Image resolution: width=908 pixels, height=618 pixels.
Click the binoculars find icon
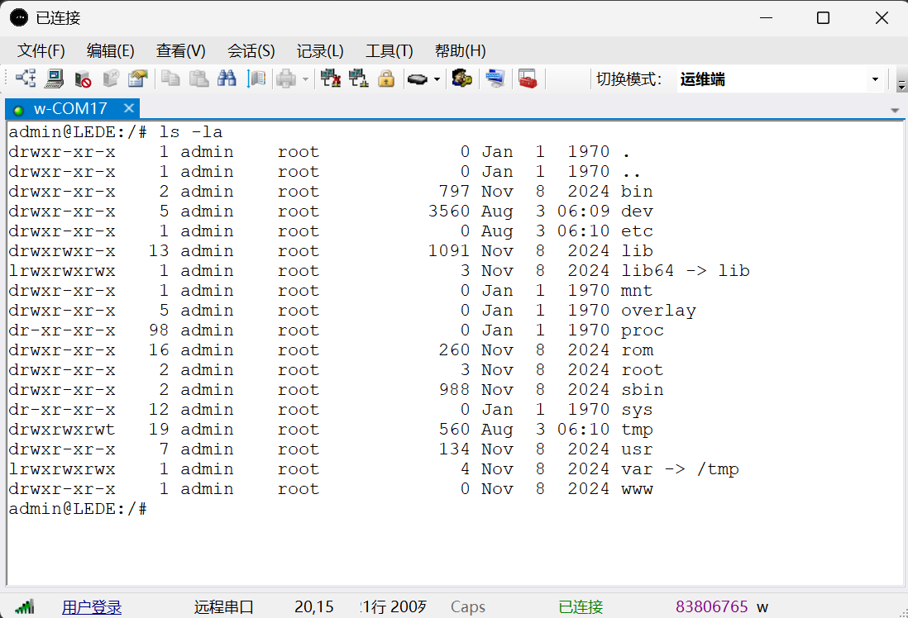pyautogui.click(x=227, y=79)
